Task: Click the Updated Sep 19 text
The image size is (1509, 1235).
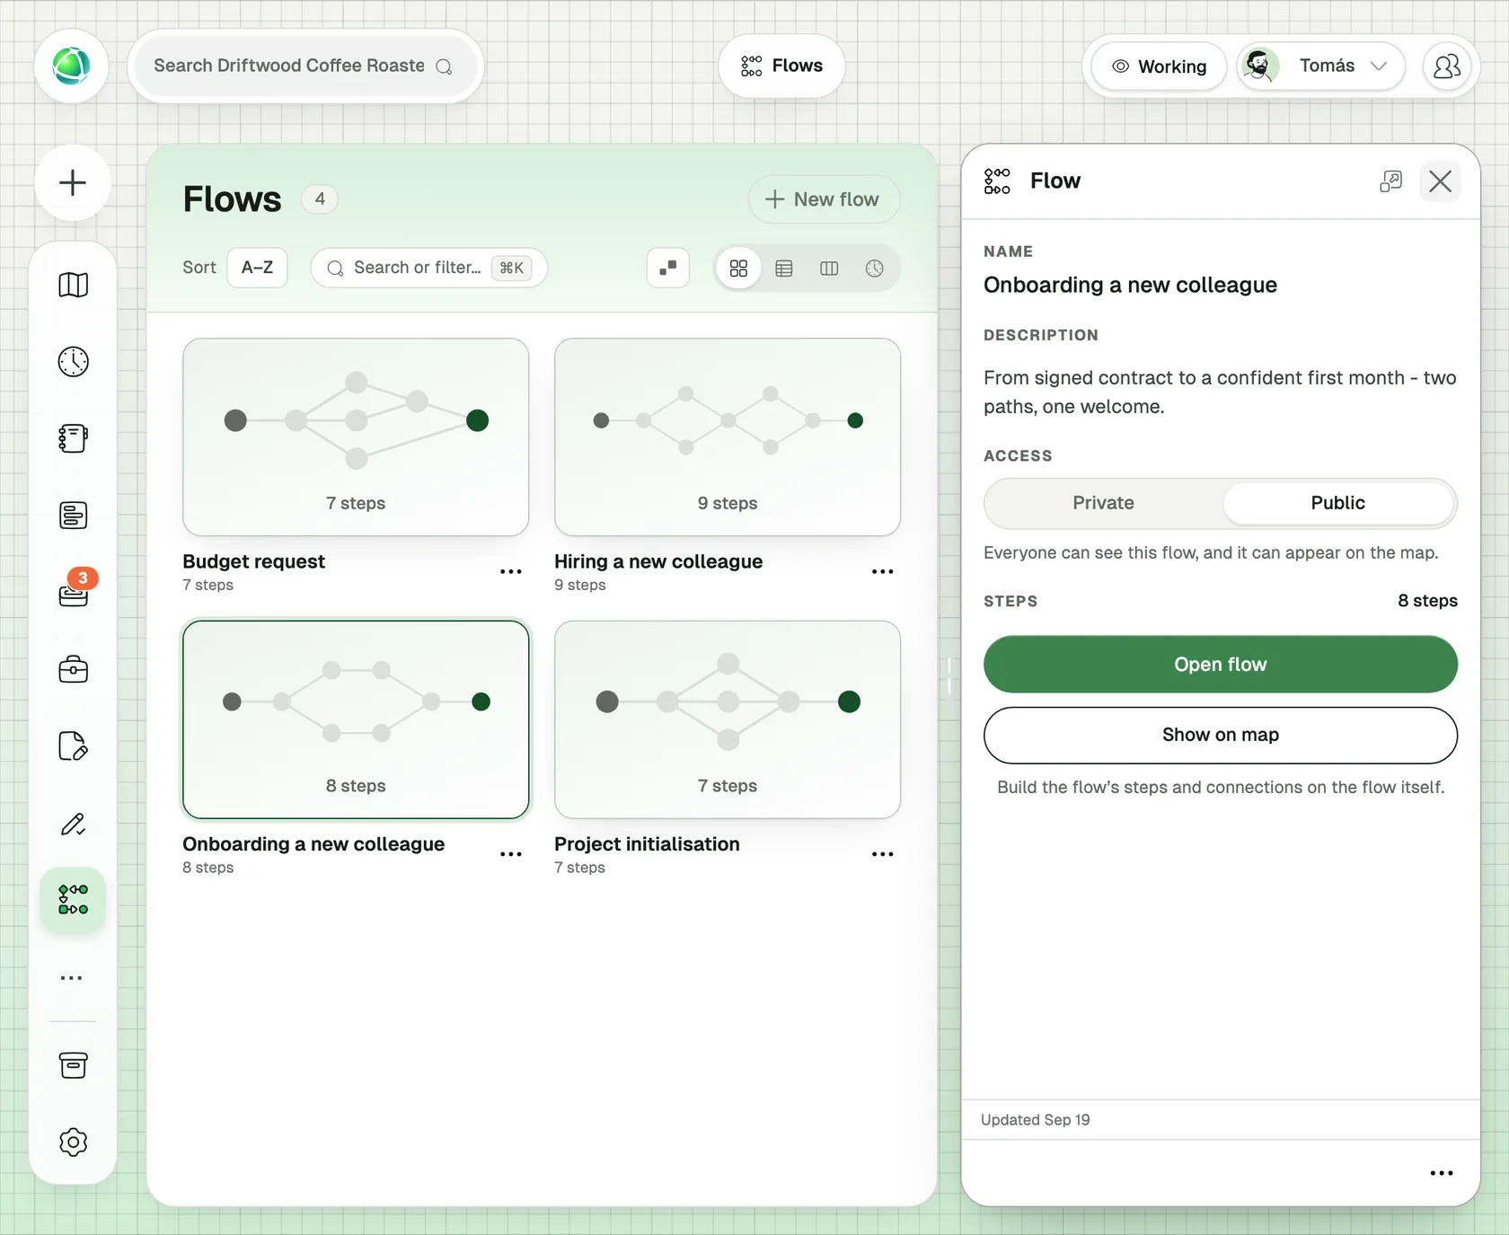Action: click(1035, 1120)
